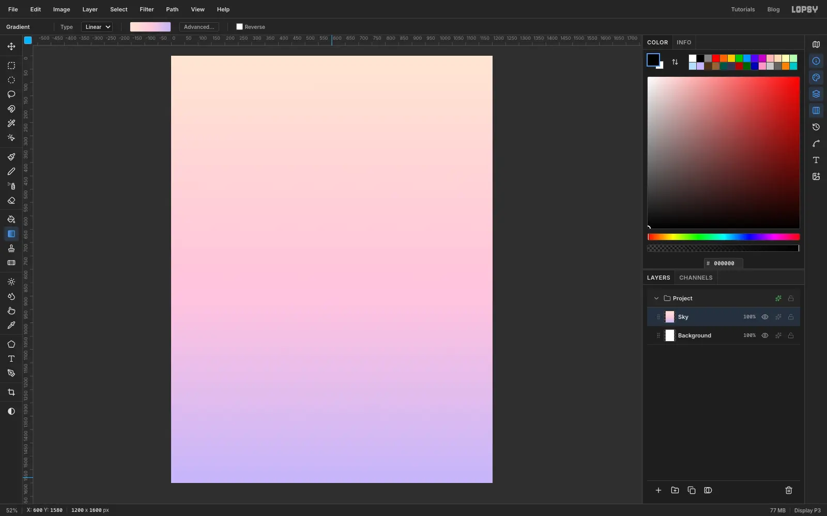Lock the Sky layer

coord(791,317)
